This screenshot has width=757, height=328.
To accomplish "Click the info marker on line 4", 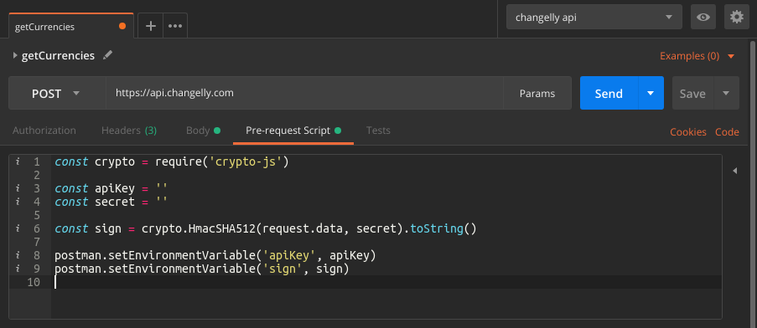I will (x=18, y=202).
